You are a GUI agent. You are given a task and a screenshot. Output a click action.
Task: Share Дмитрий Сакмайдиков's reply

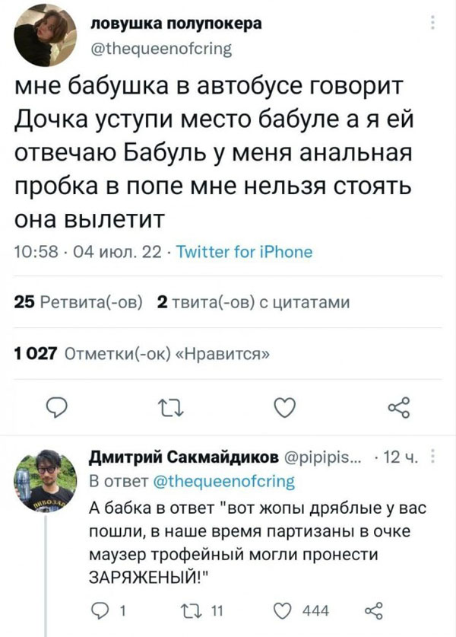point(374,610)
